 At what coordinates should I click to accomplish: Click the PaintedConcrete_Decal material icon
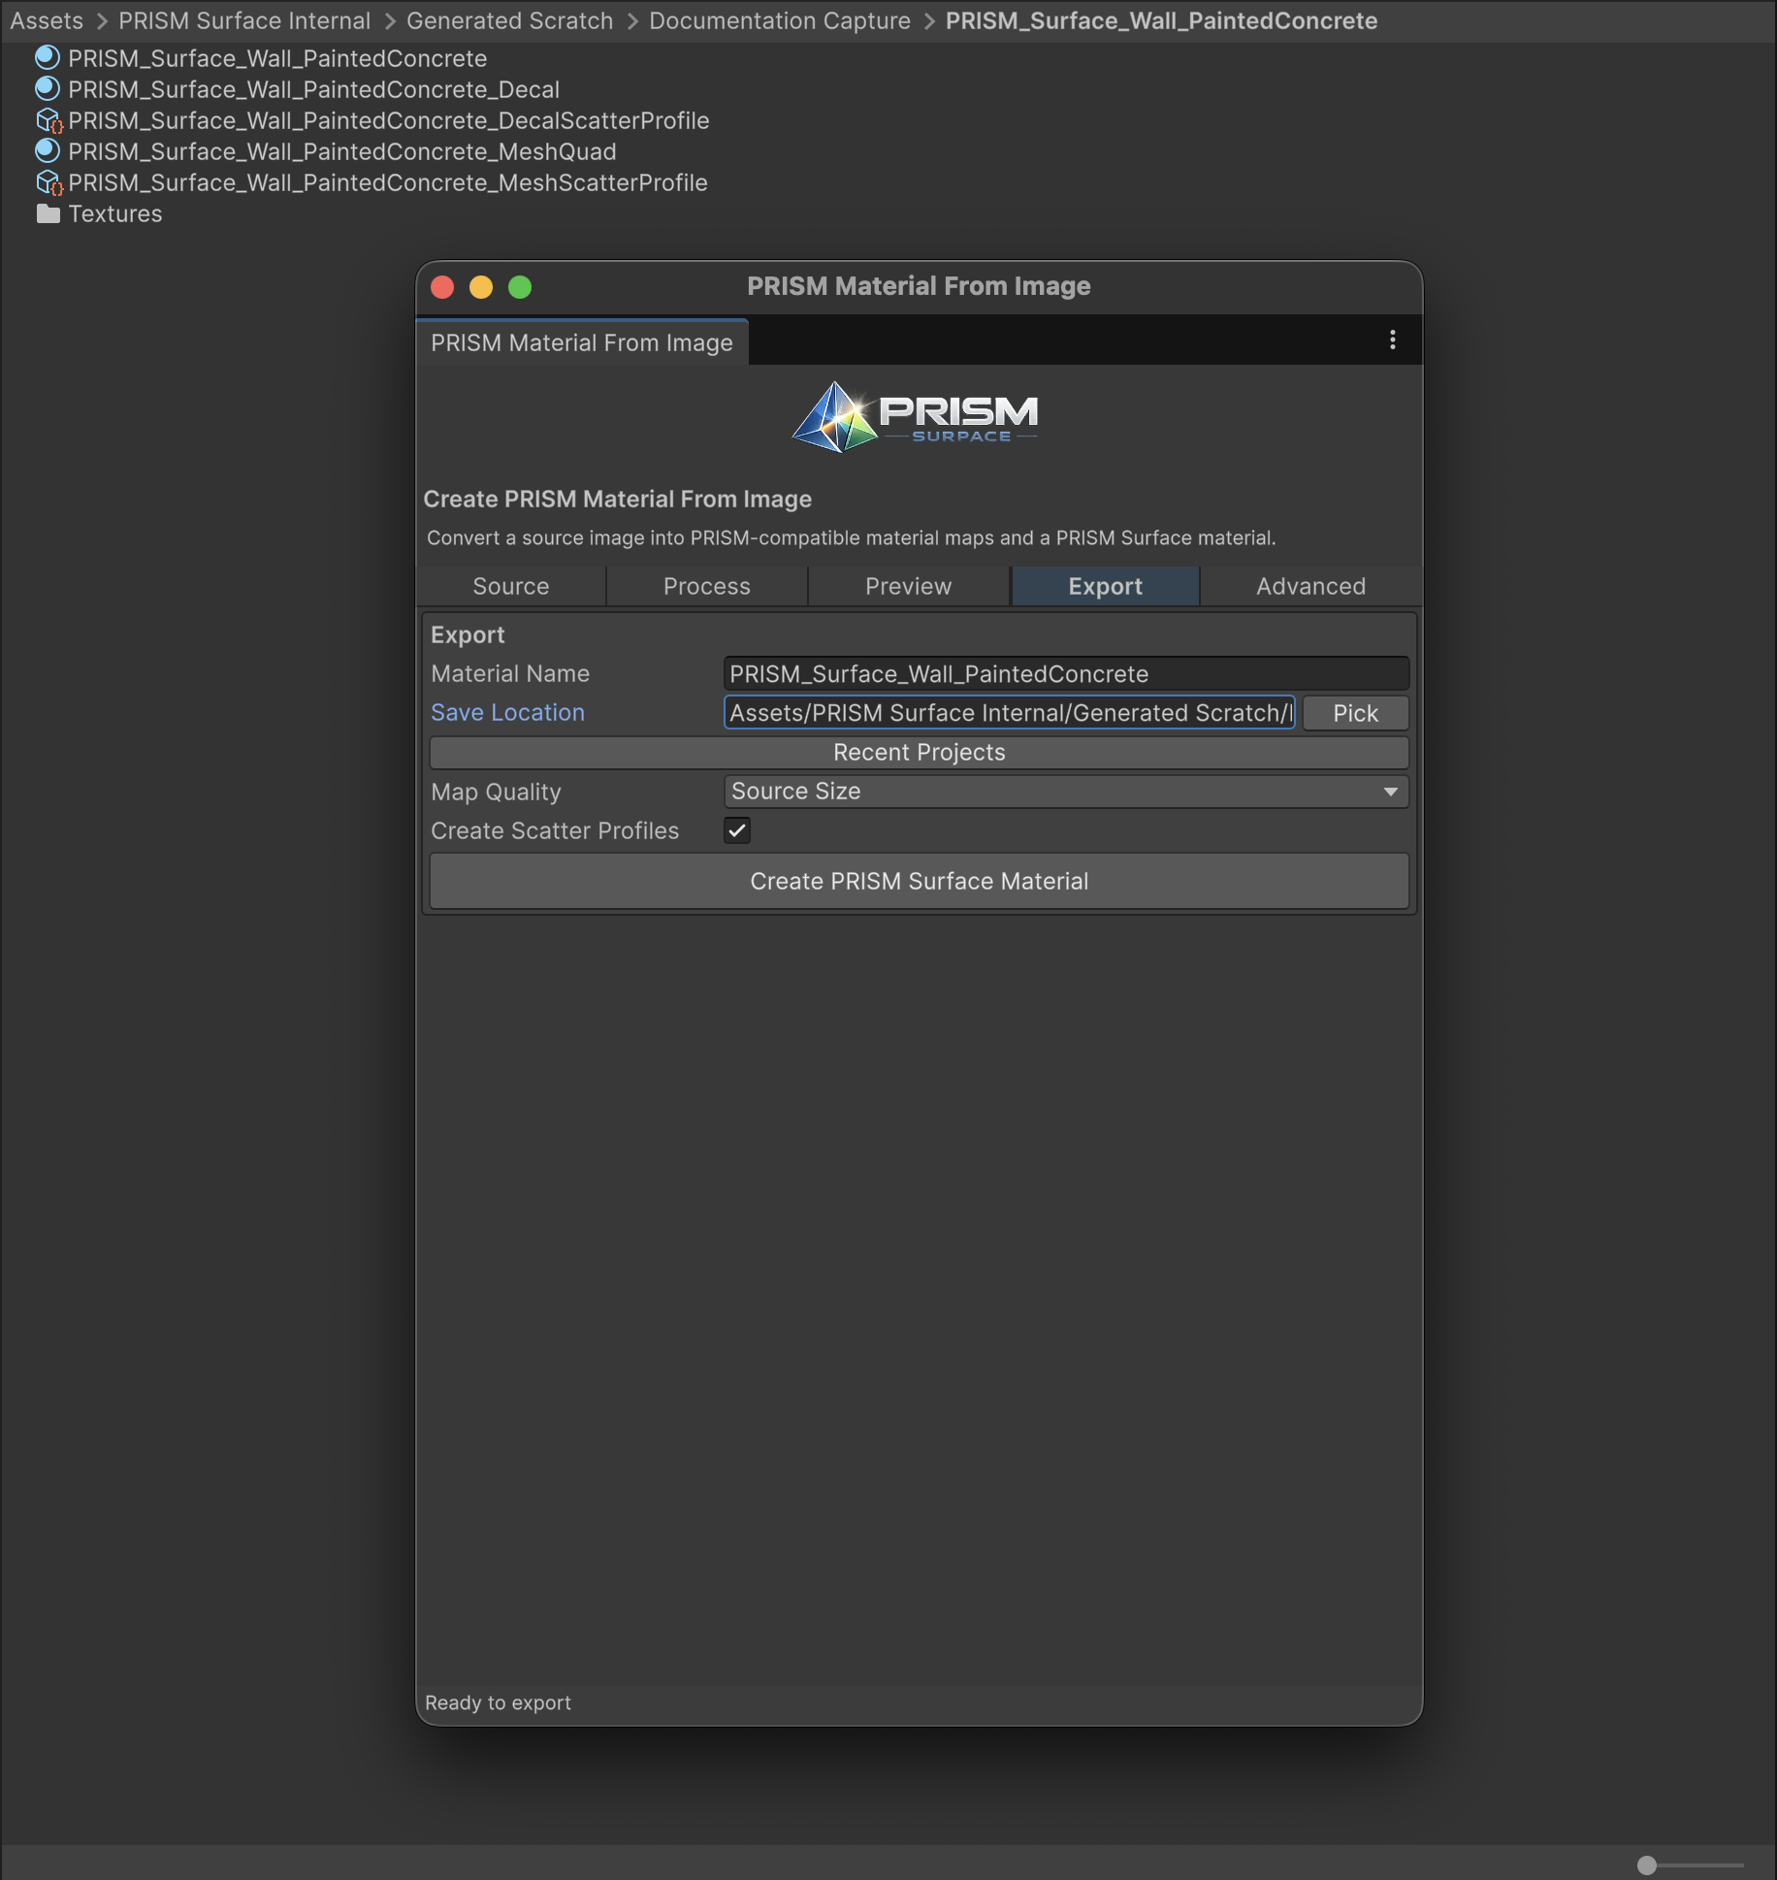coord(48,89)
